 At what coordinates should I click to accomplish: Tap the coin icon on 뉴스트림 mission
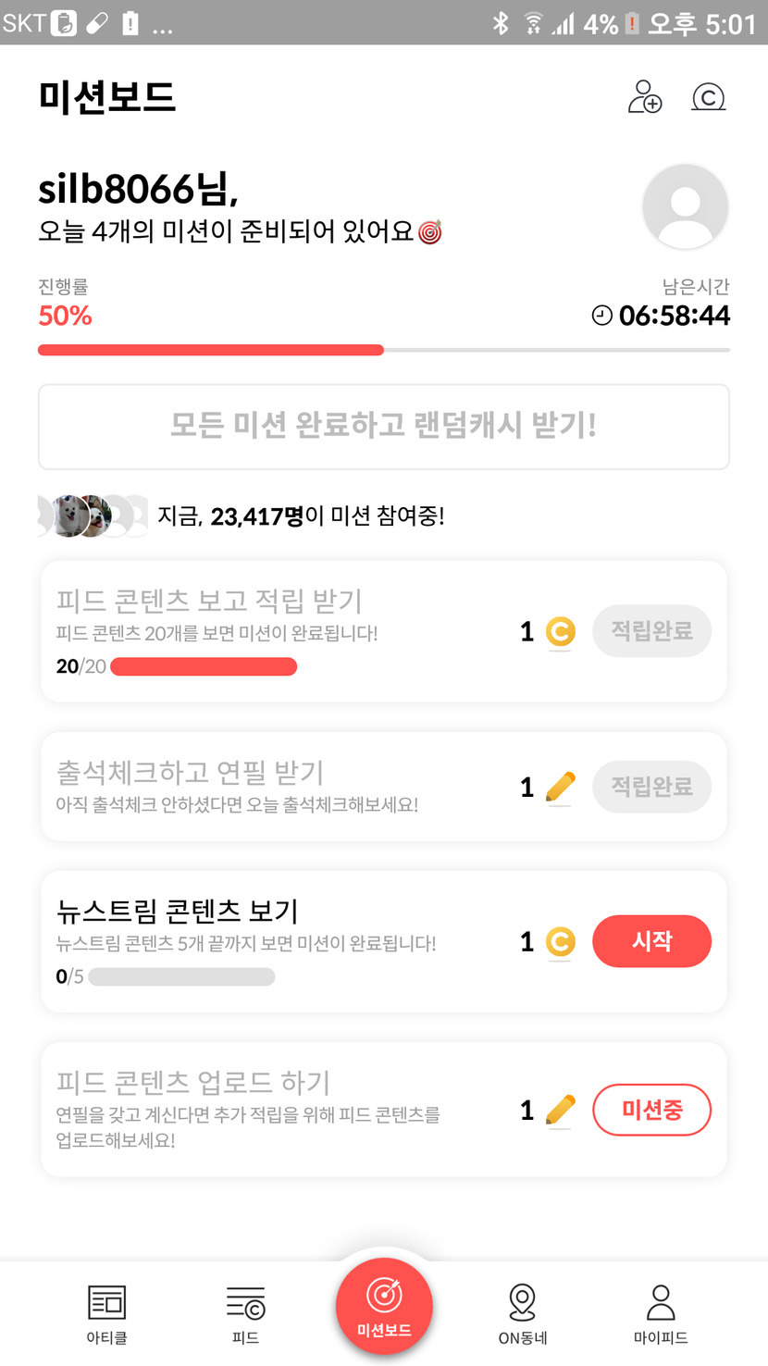559,942
